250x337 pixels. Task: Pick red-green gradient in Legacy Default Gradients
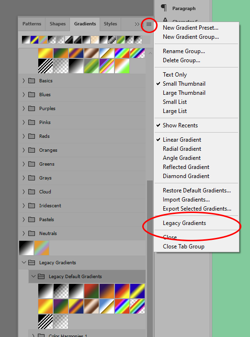[91, 291]
